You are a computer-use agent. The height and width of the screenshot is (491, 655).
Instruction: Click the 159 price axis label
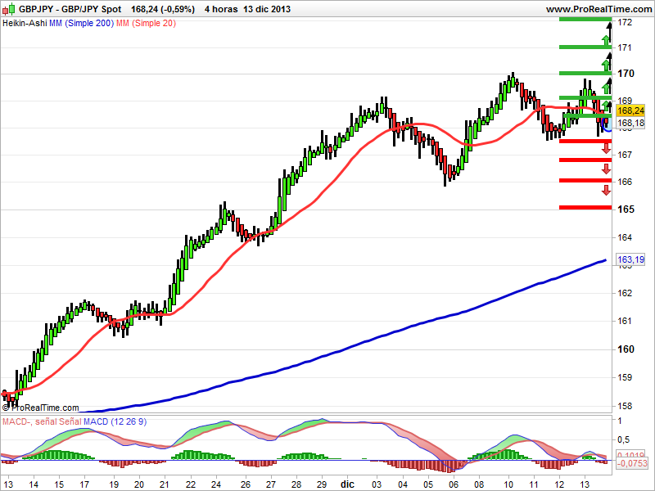coord(625,377)
